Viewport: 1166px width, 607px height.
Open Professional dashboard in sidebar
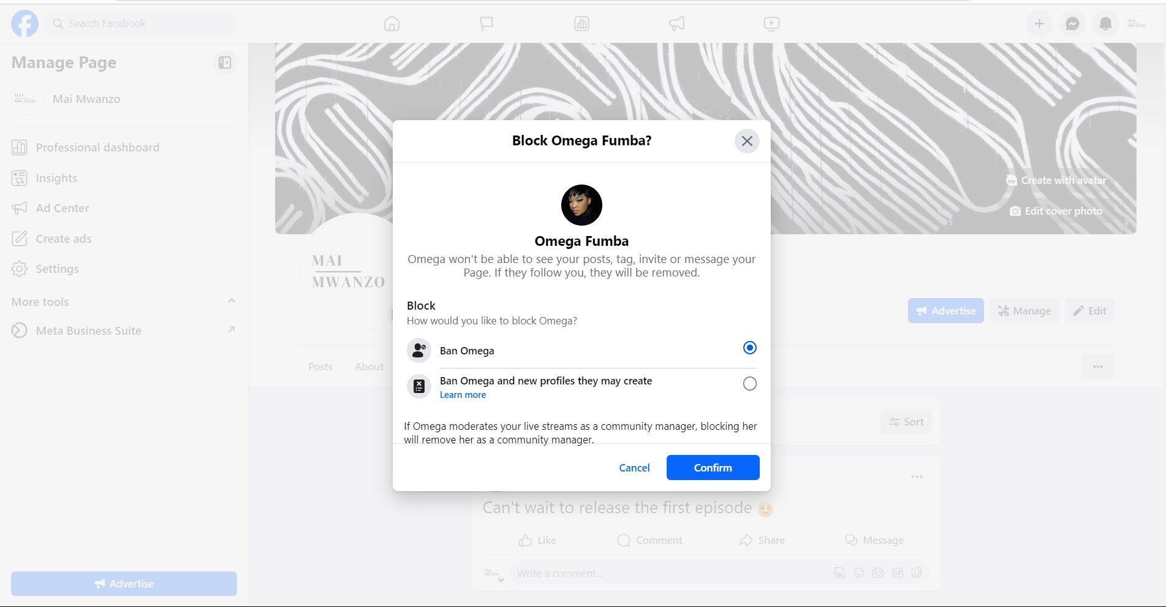97,148
